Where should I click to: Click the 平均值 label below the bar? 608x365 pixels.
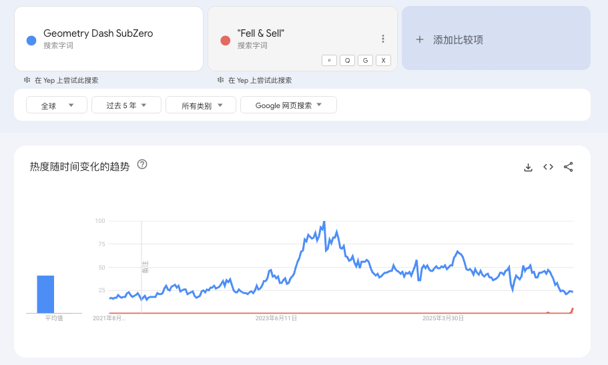click(x=54, y=318)
